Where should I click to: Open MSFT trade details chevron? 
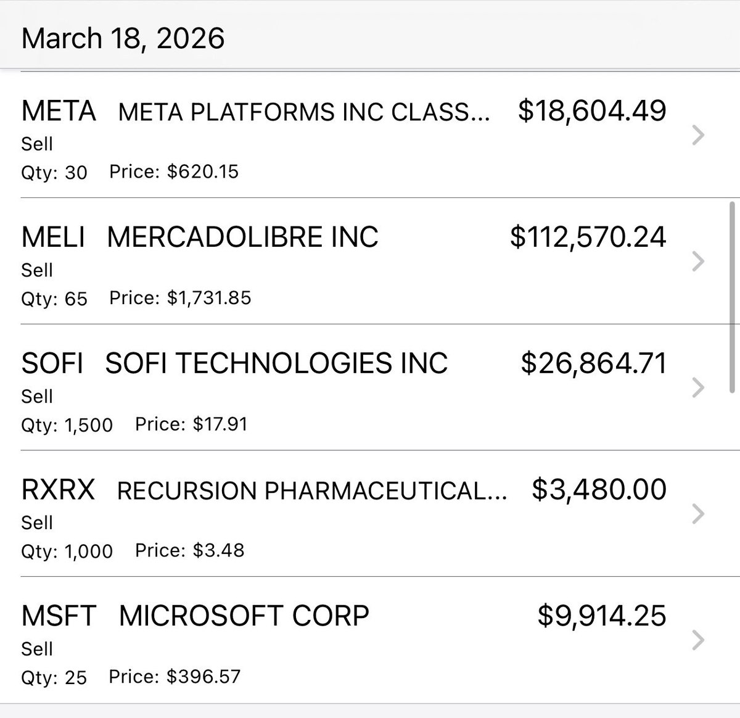698,640
